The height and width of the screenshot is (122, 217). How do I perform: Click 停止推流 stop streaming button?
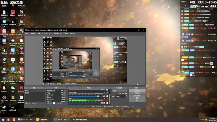click(137, 91)
